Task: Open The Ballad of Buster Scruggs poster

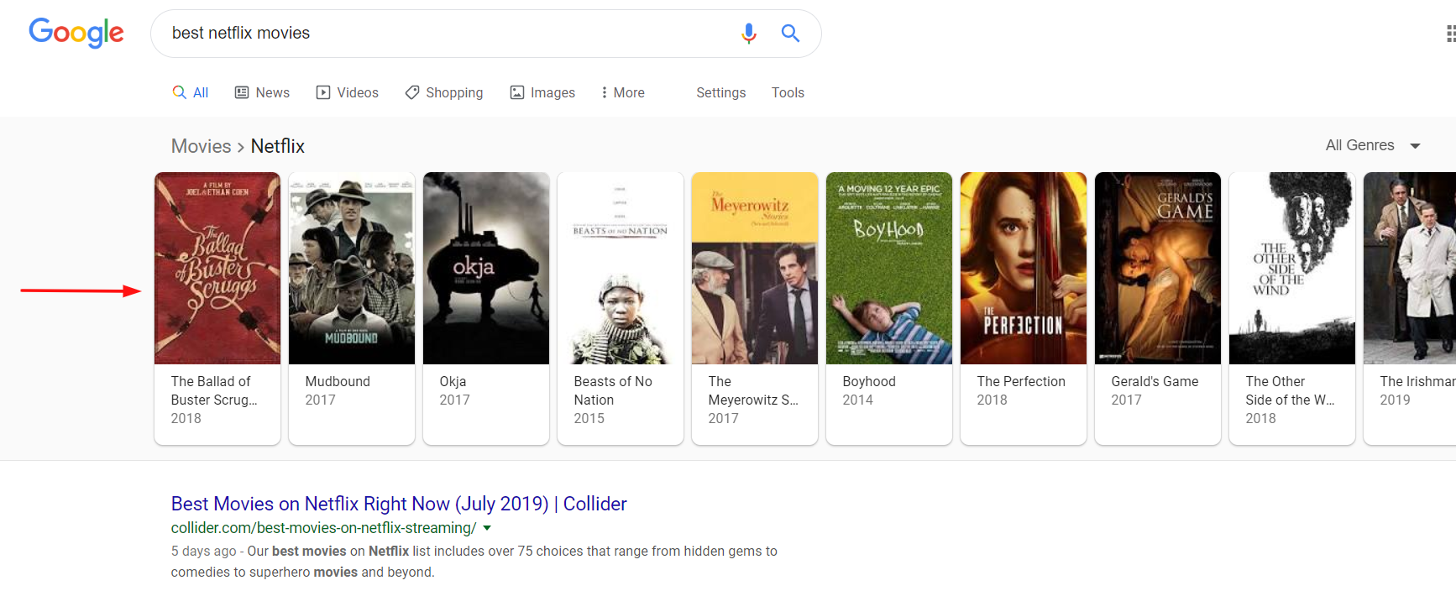Action: 217,269
